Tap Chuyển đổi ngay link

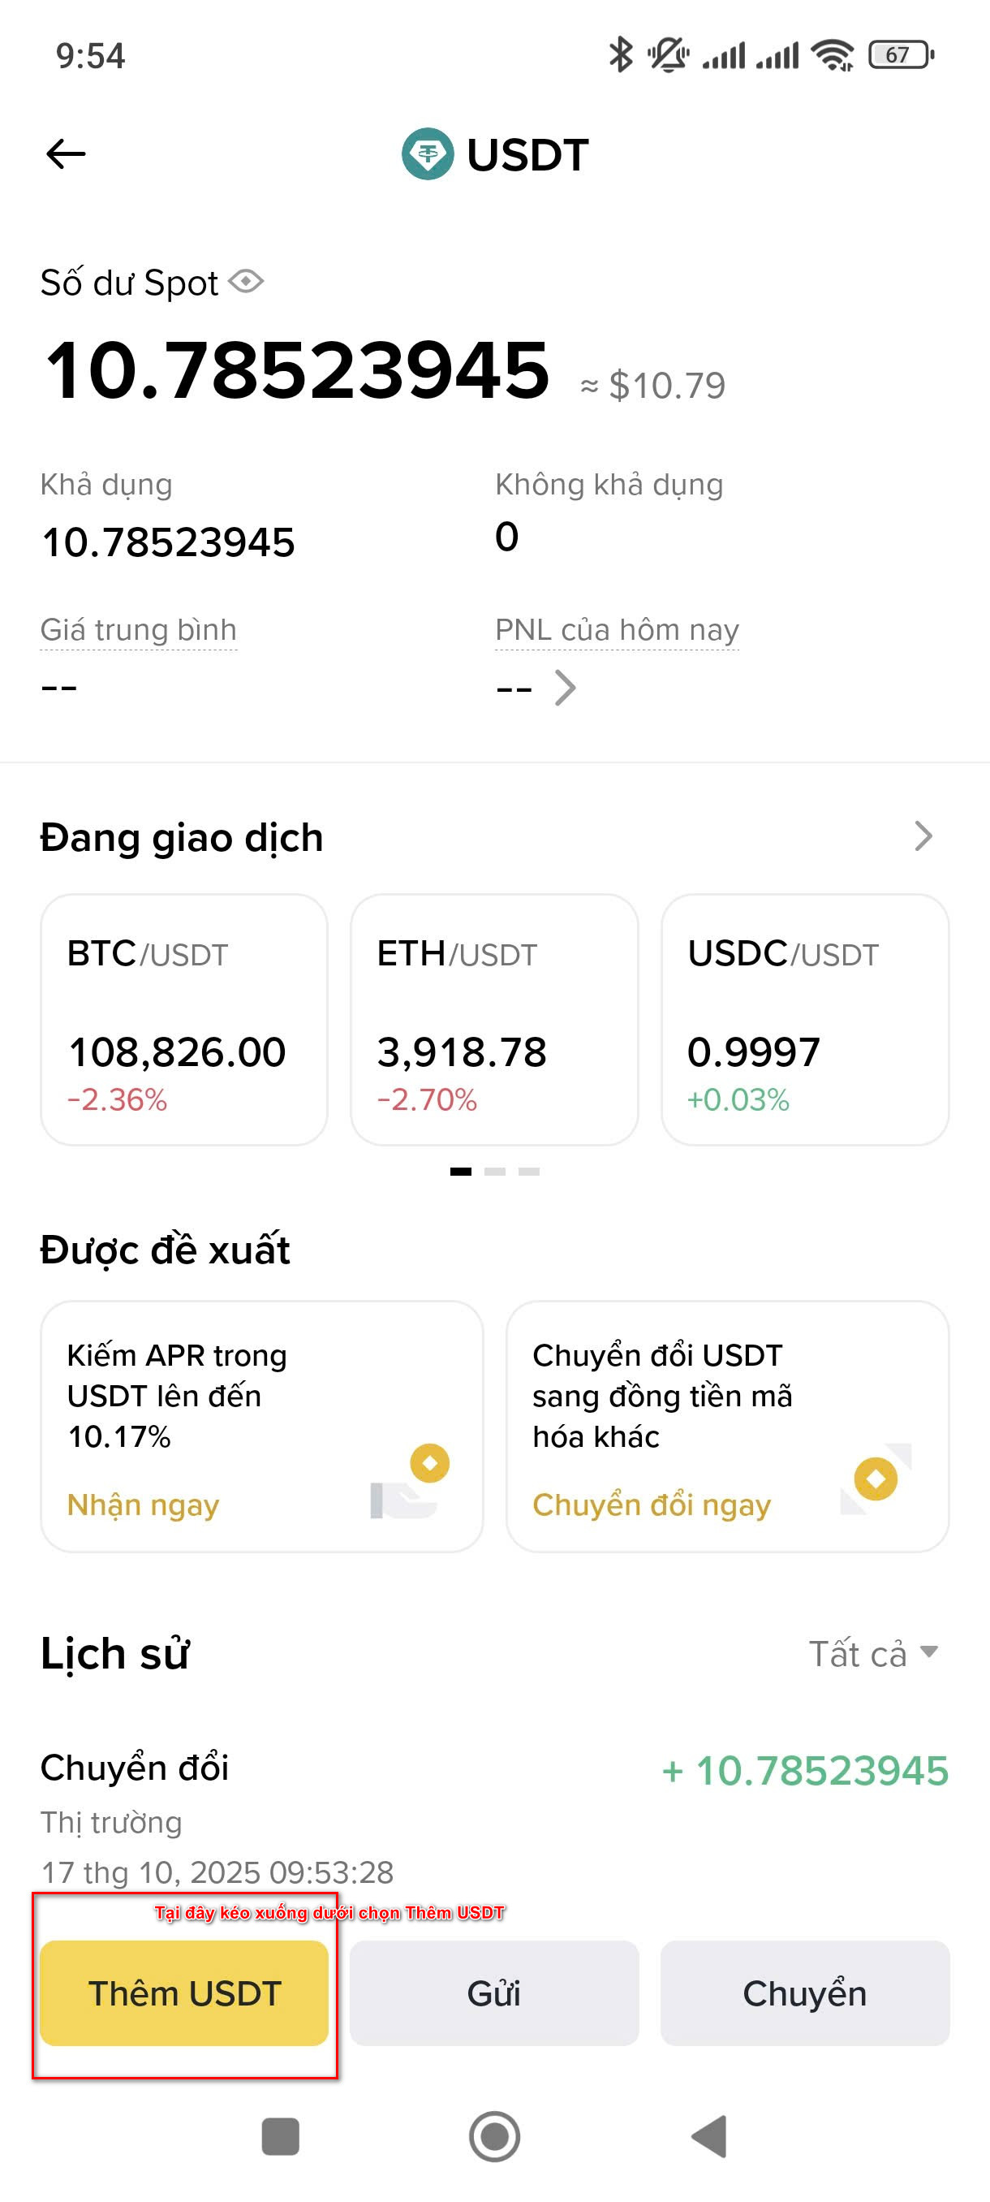[x=651, y=1505]
